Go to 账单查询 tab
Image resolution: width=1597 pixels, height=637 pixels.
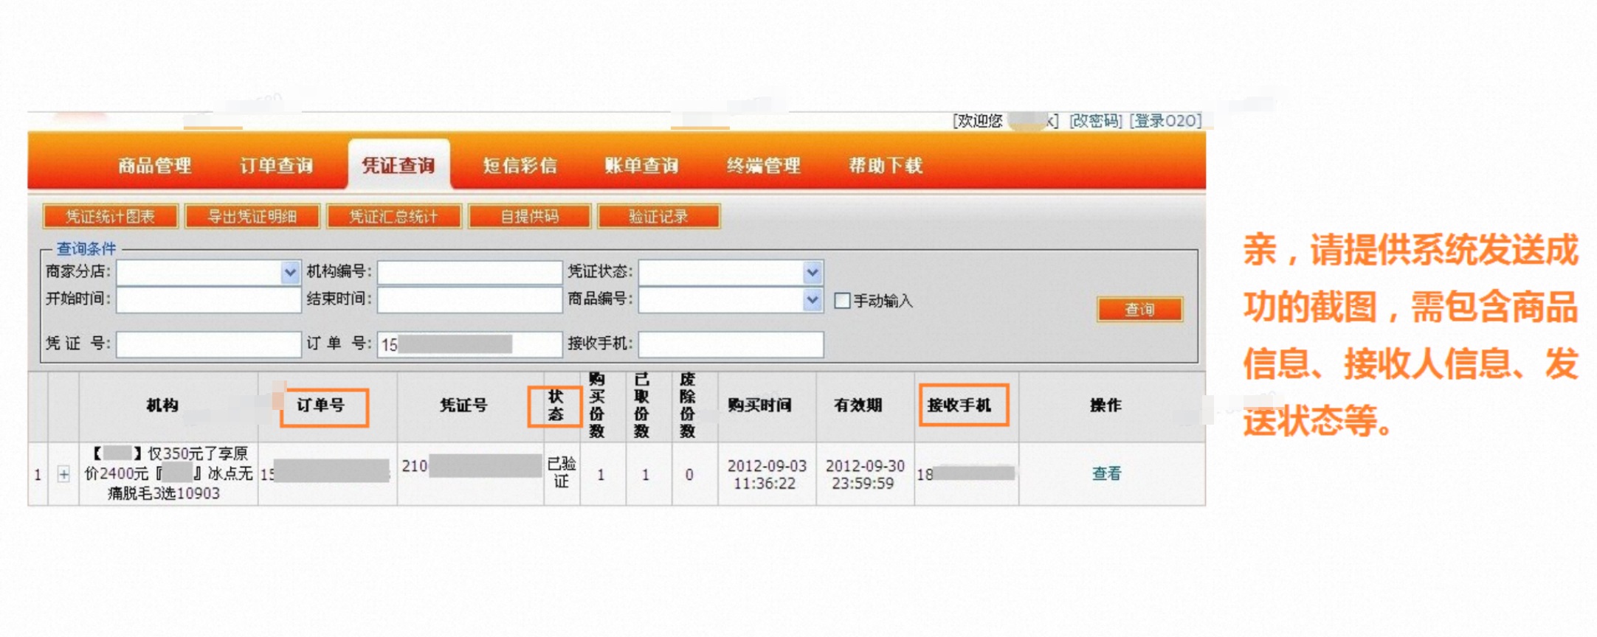641,165
